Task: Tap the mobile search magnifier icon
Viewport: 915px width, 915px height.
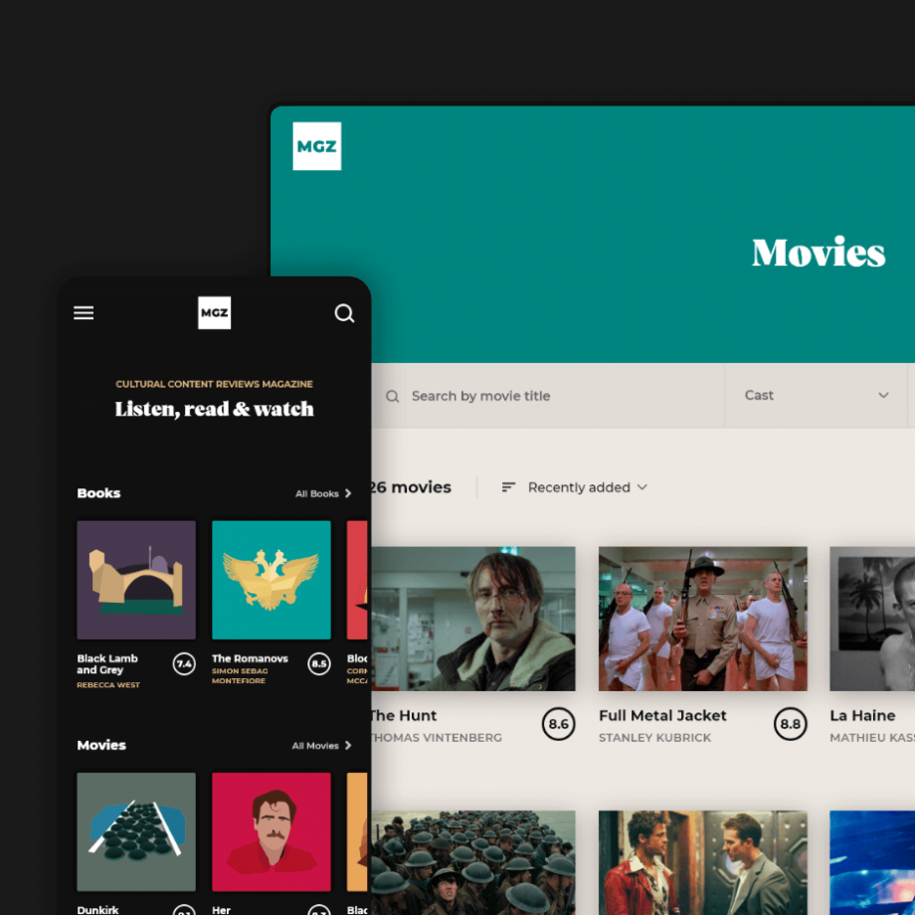Action: (x=344, y=313)
